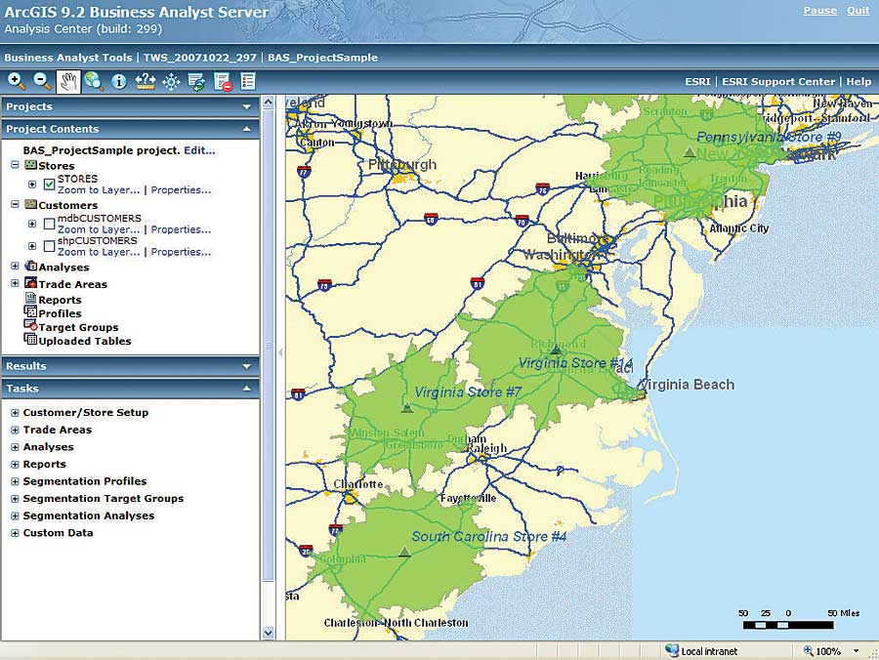Open BAS_ProjectSample breadcrumb
879x660 pixels.
point(323,58)
